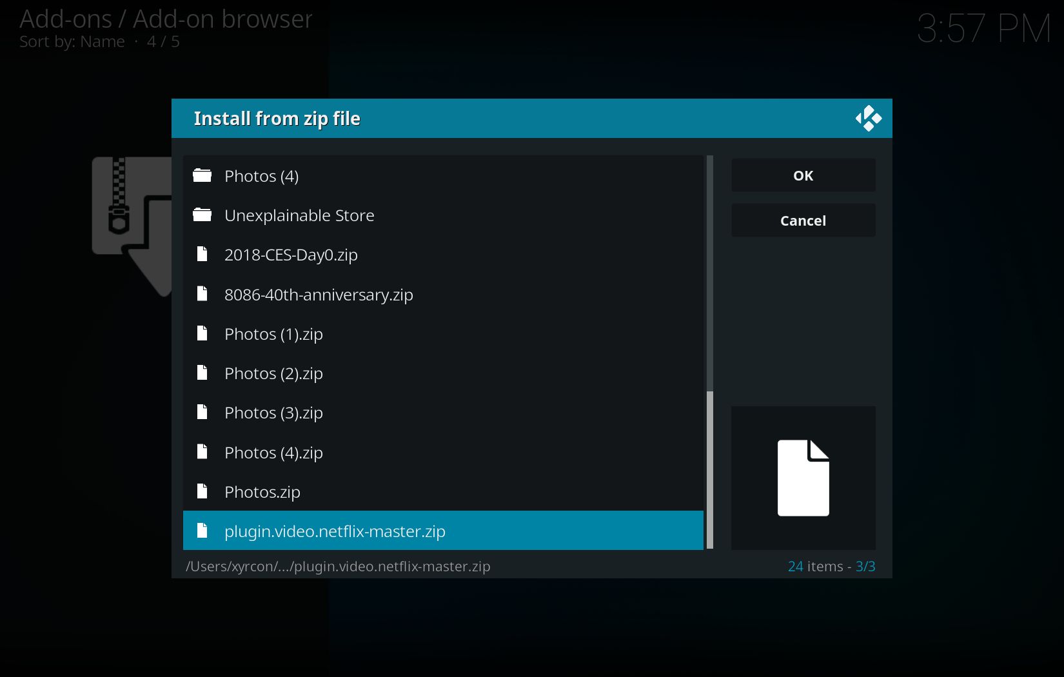Dismiss dialog with Cancel button
Viewport: 1064px width, 677px height.
pyautogui.click(x=803, y=221)
